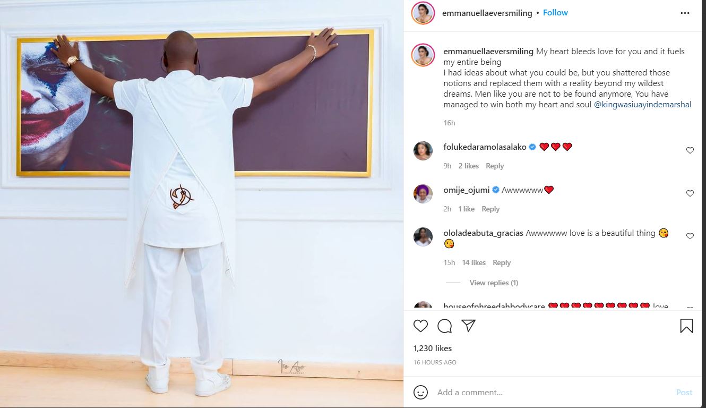The image size is (706, 408).
Task: Open omije_ojumi's profile avatar
Action: [423, 194]
